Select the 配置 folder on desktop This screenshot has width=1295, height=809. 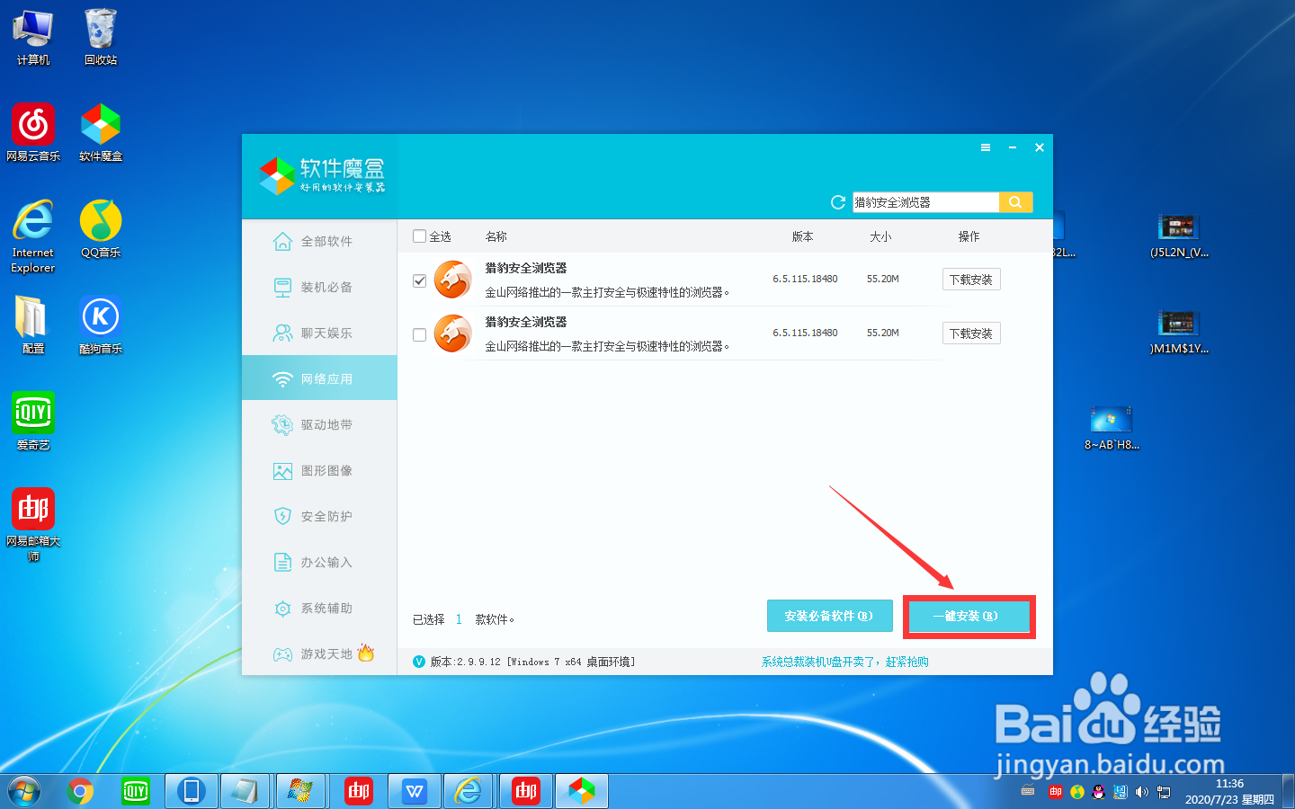(x=33, y=324)
